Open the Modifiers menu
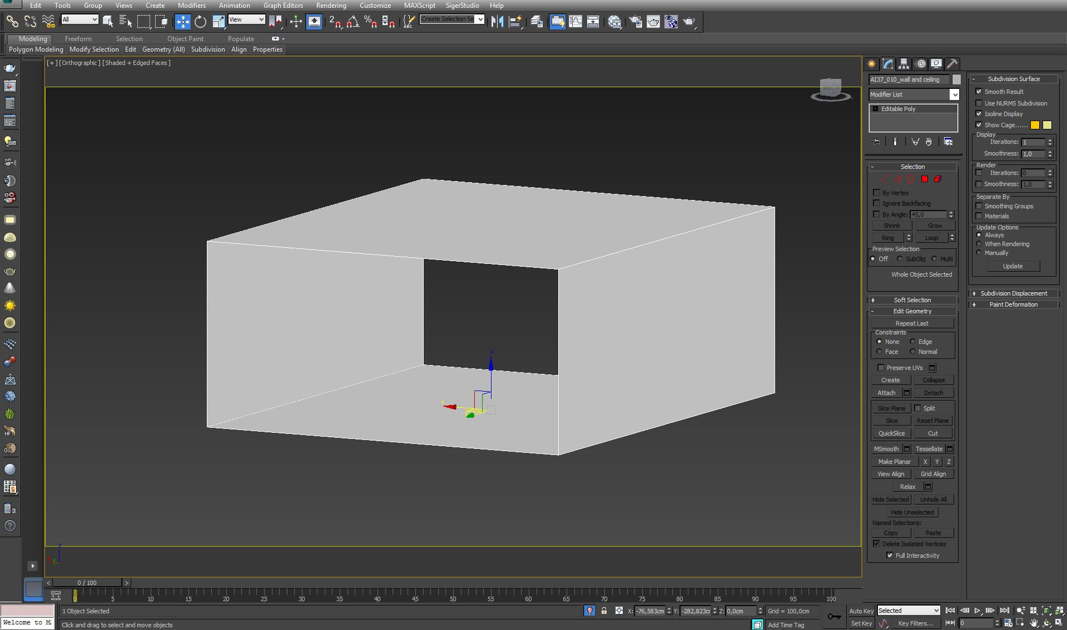Screen dimensions: 1067x630 (x=192, y=6)
